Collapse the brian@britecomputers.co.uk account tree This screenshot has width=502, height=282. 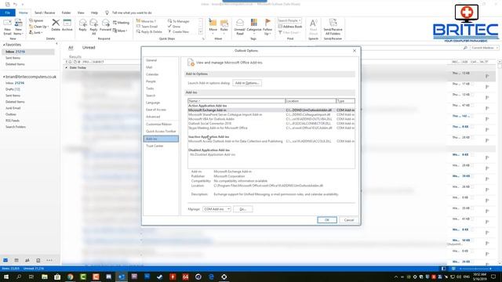pyautogui.click(x=4, y=77)
